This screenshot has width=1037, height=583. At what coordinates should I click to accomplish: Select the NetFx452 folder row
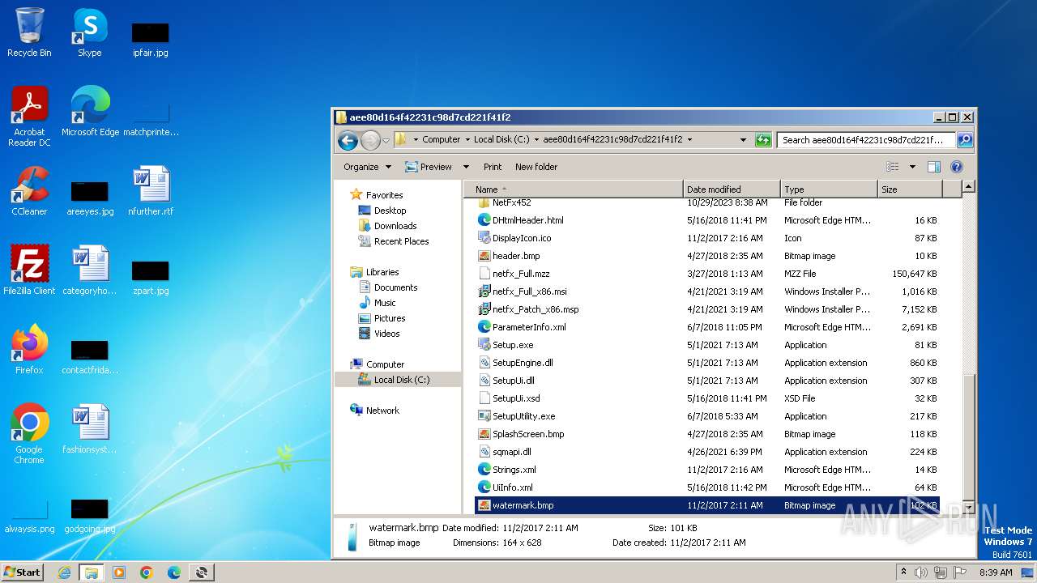[706, 202]
